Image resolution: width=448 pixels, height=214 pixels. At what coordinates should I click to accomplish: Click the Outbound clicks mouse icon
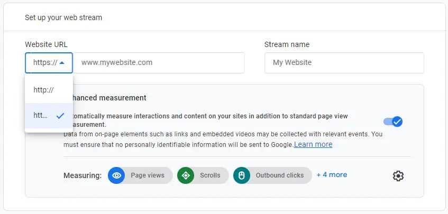242,175
